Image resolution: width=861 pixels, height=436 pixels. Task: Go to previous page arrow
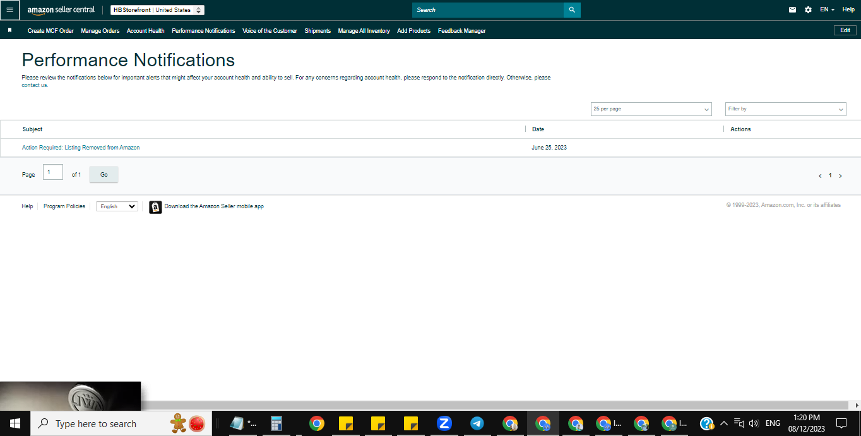point(820,176)
